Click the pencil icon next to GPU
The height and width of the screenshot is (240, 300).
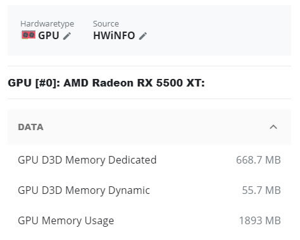(x=67, y=36)
